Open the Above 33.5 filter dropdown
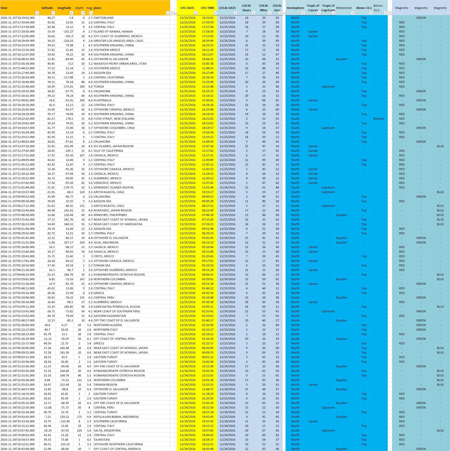 (371, 13)
